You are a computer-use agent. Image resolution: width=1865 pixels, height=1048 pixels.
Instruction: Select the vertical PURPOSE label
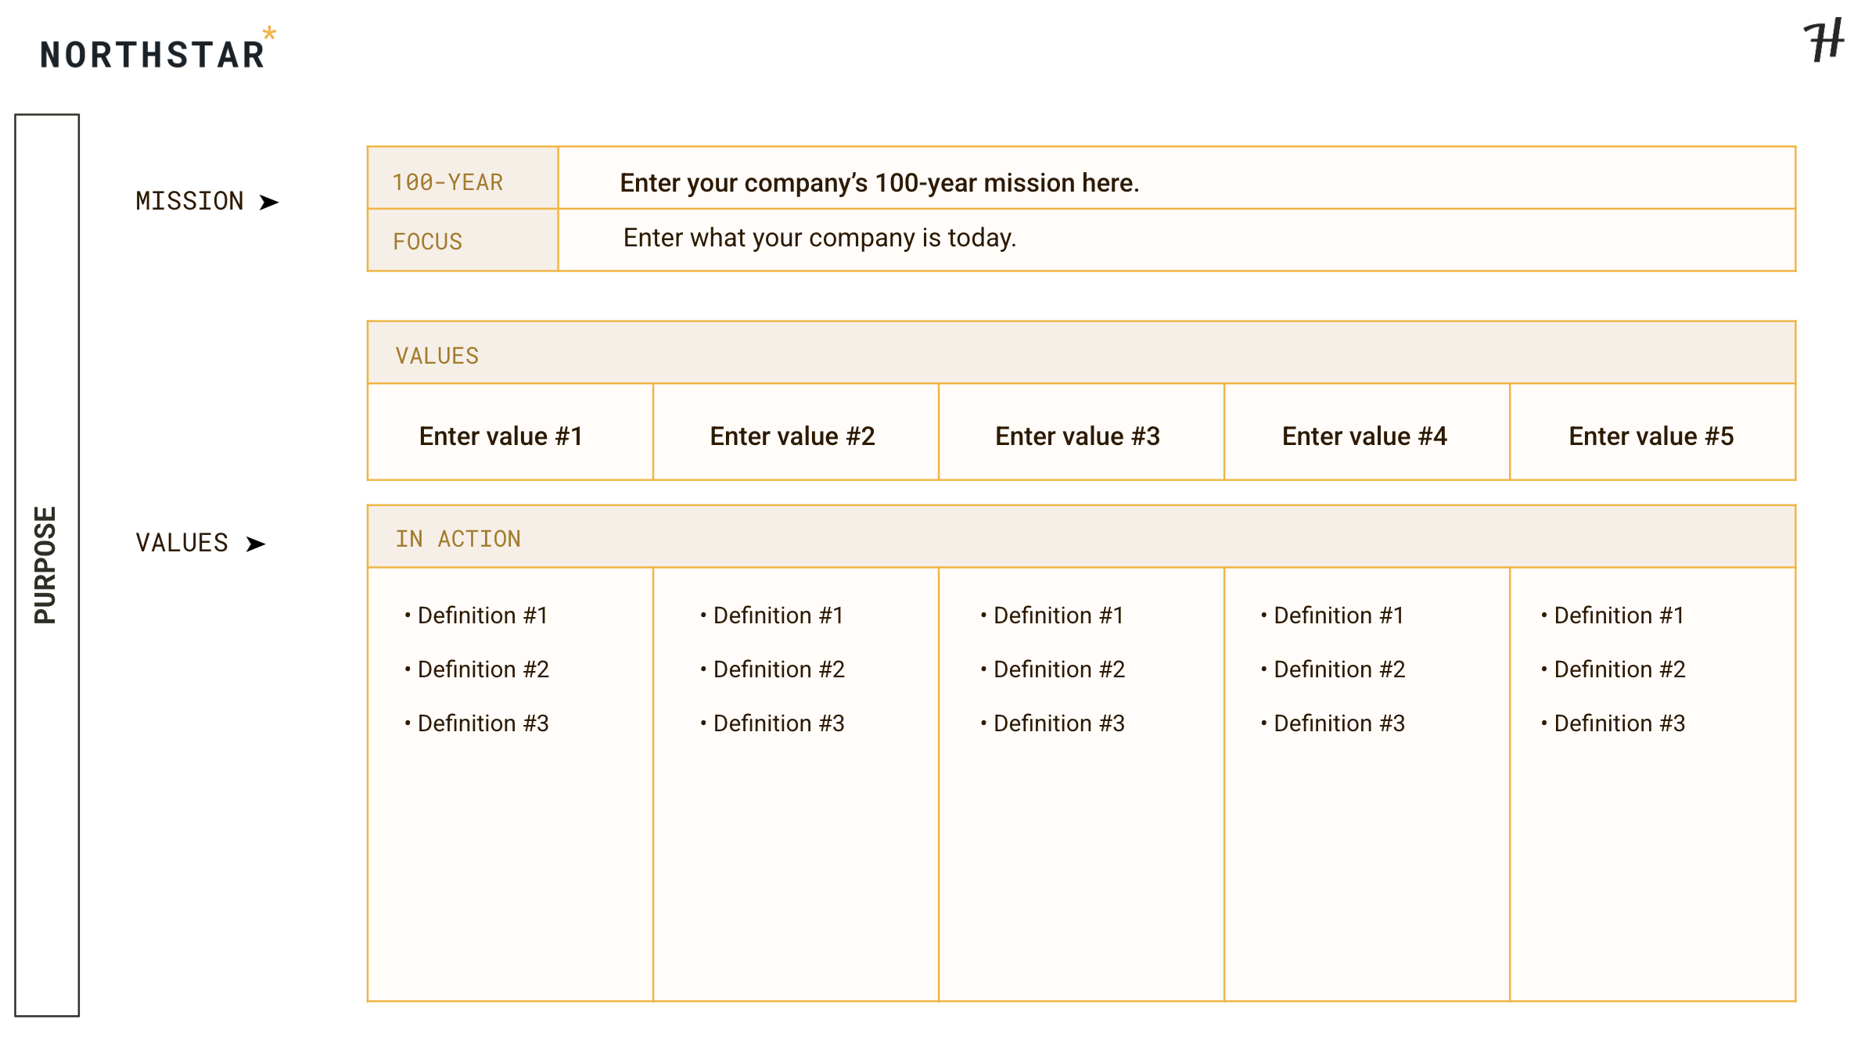coord(45,565)
